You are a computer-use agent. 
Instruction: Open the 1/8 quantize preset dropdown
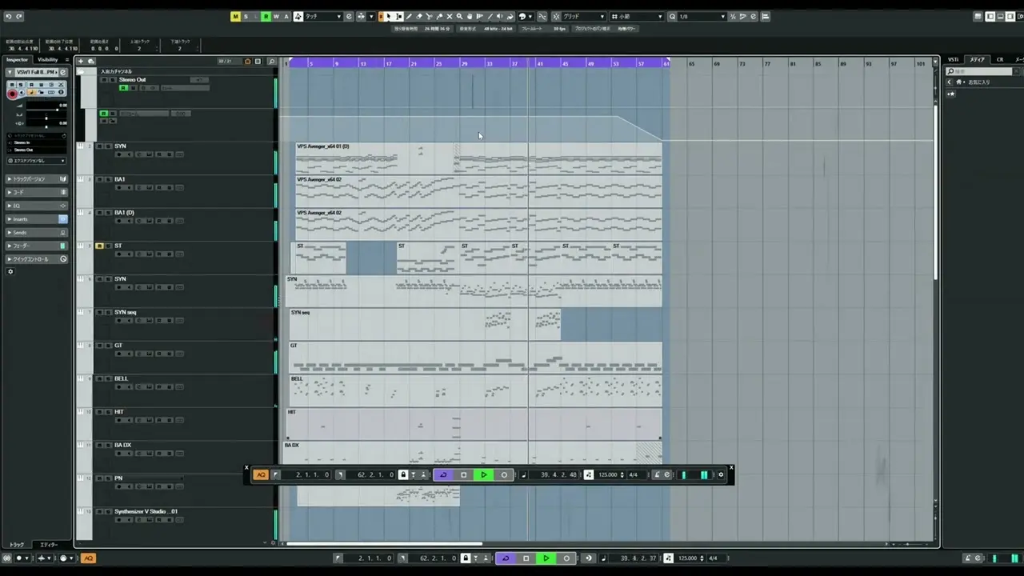point(701,16)
